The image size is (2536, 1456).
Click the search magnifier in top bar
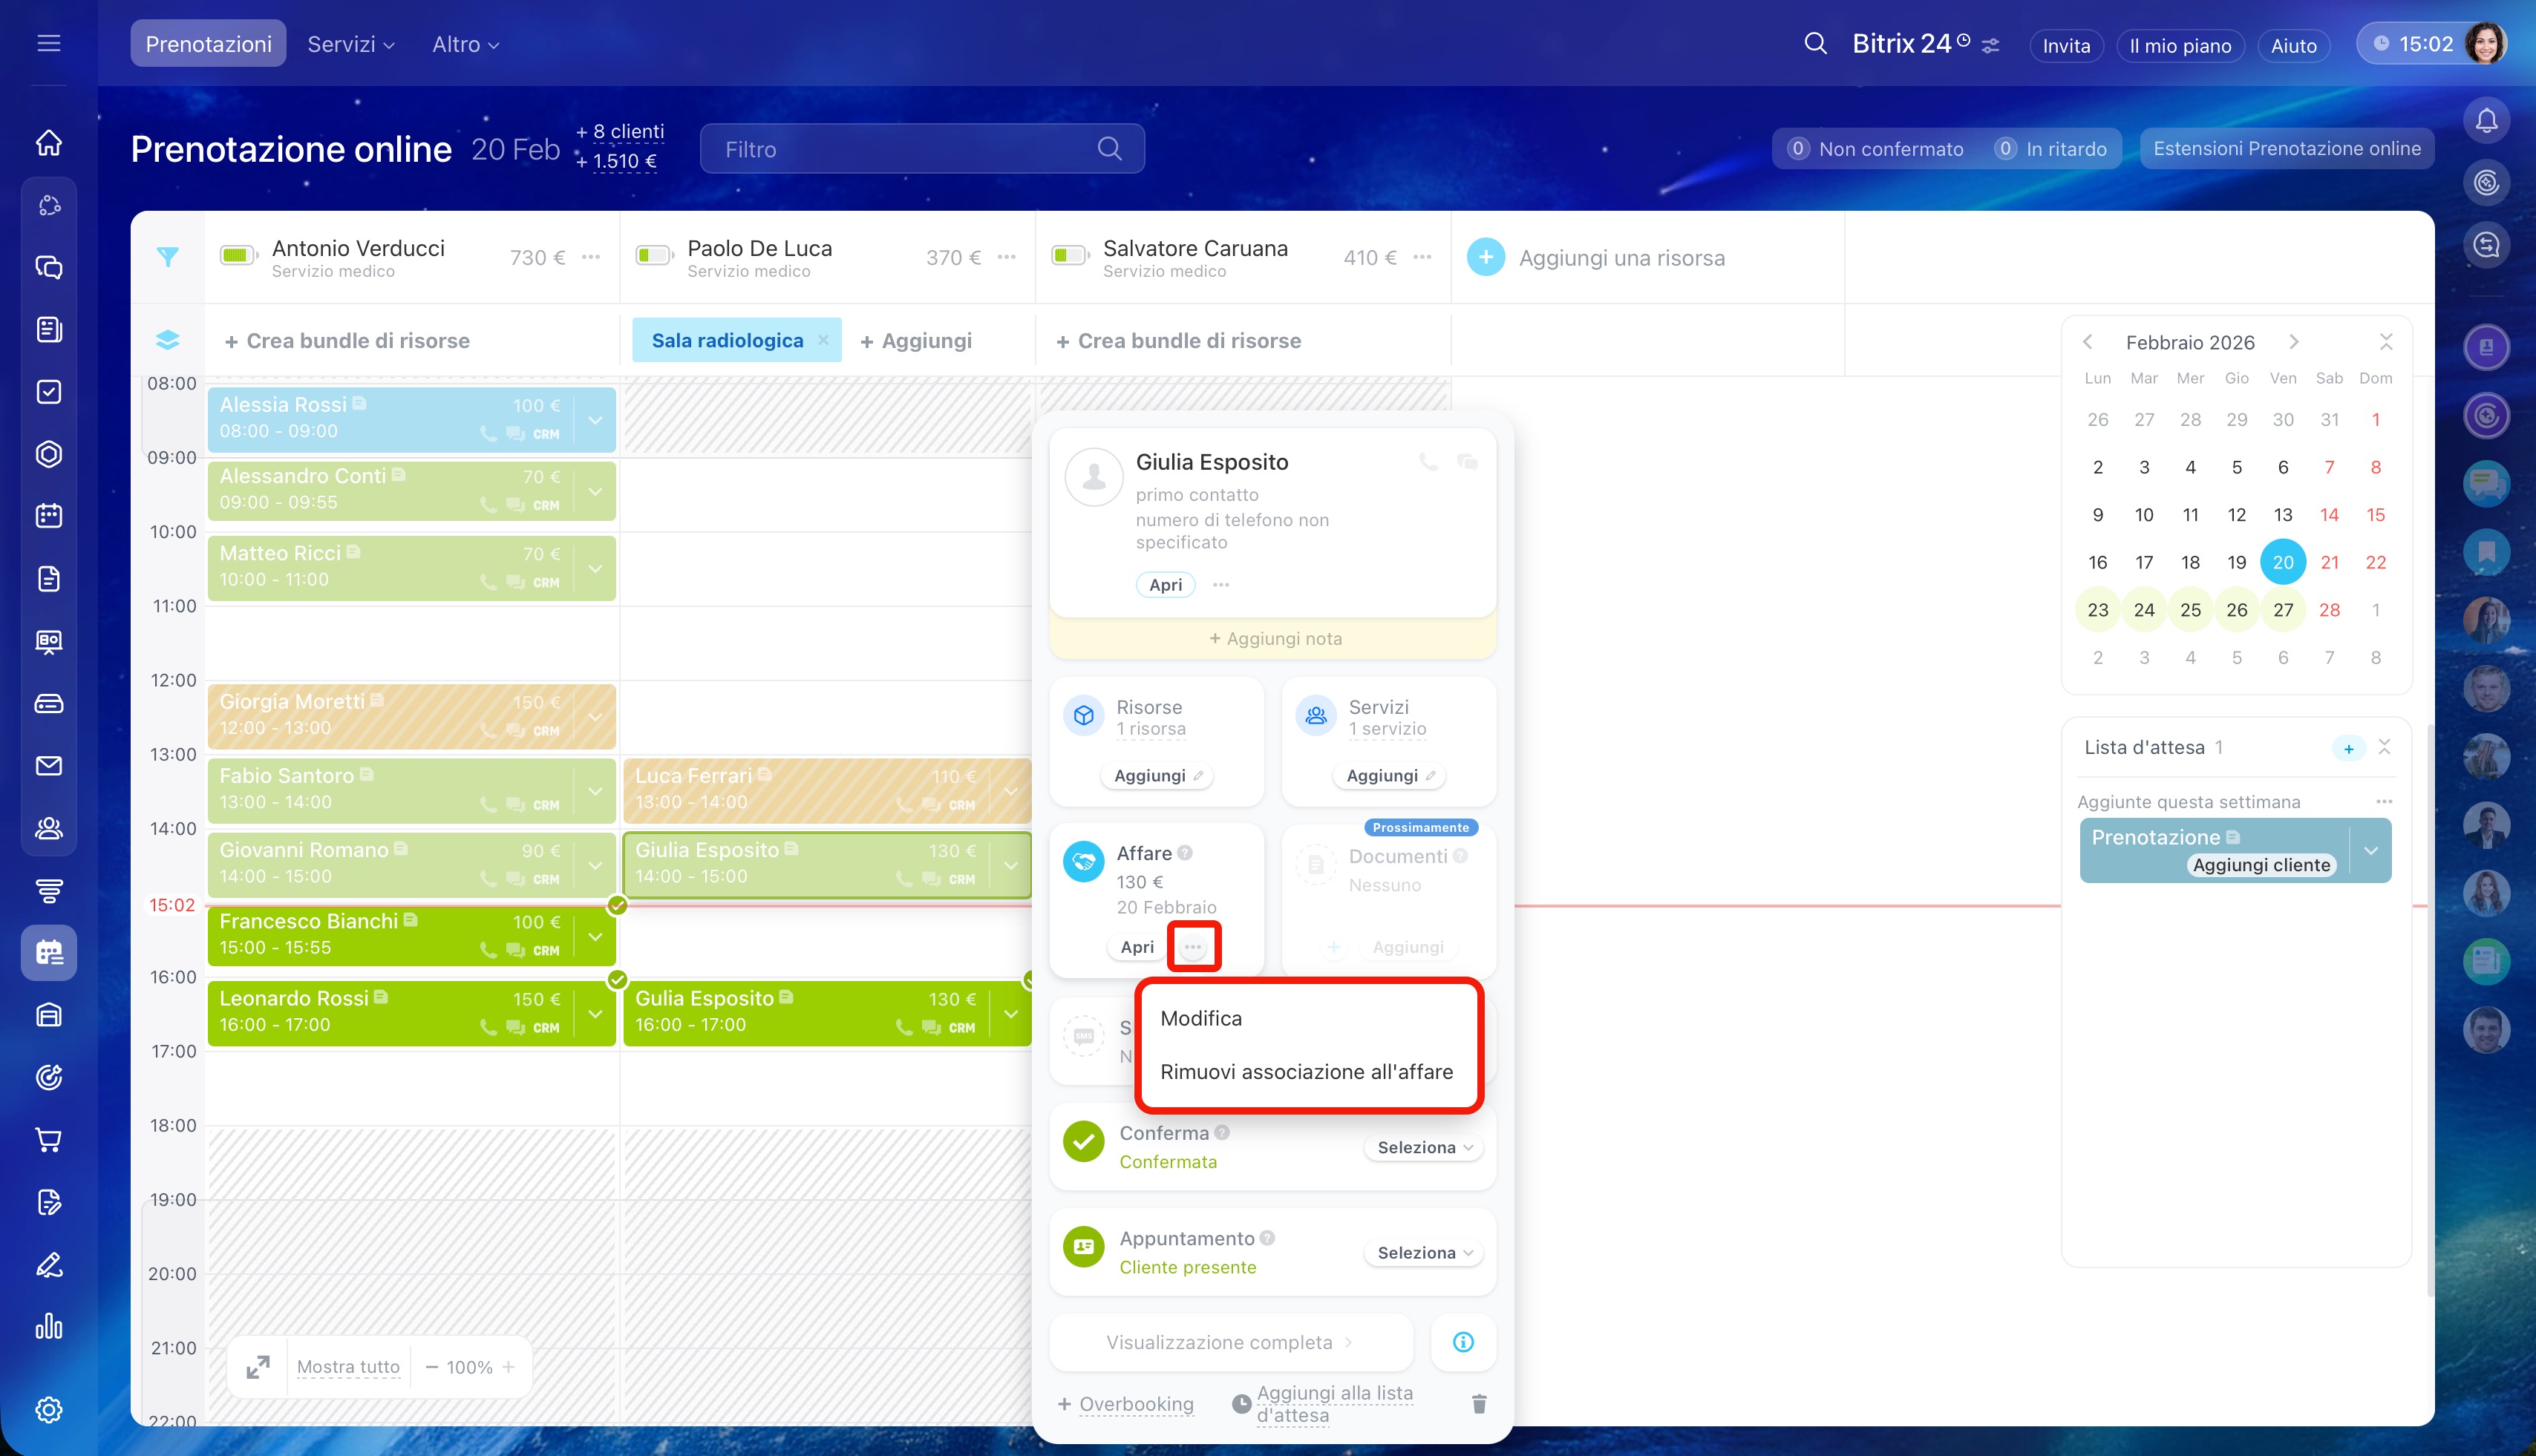click(x=1814, y=44)
